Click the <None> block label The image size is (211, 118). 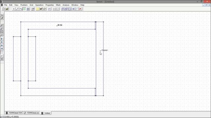(105, 50)
